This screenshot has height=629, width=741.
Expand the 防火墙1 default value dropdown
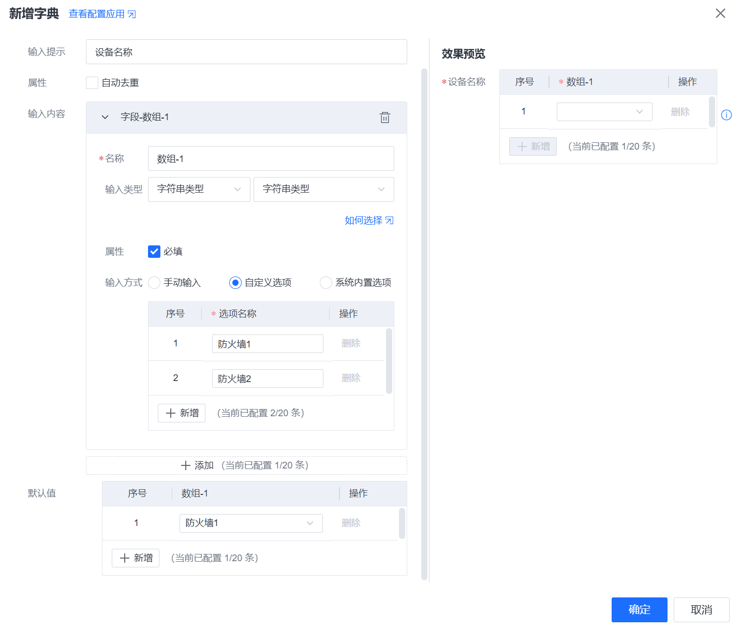[251, 523]
